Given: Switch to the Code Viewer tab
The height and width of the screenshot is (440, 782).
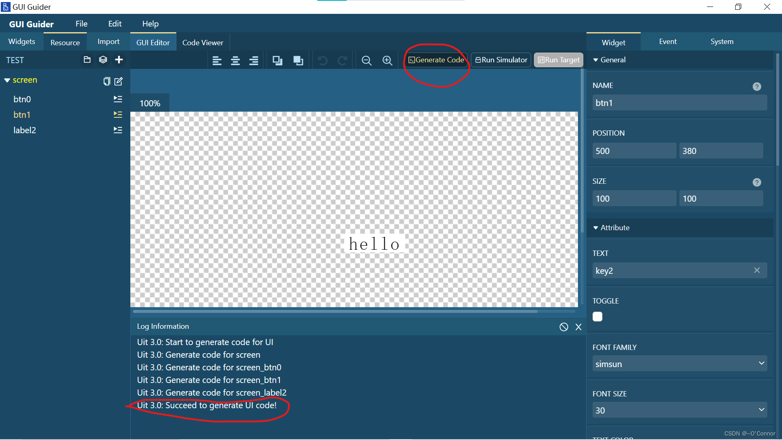Looking at the screenshot, I should click(x=202, y=42).
